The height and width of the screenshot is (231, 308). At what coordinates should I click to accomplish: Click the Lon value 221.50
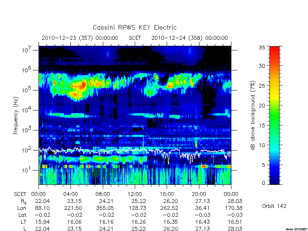(x=73, y=208)
